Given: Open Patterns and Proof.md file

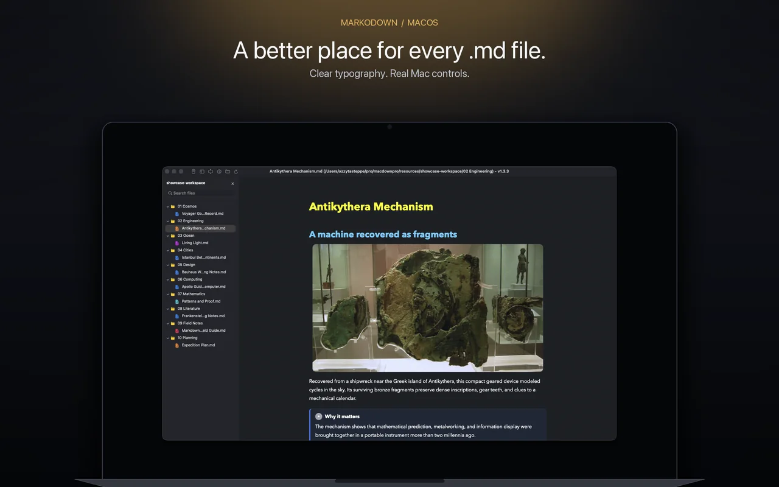Looking at the screenshot, I should (200, 301).
